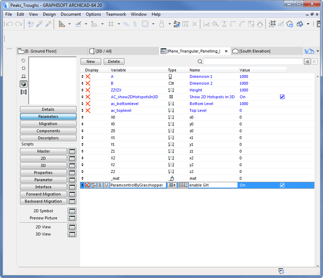Toggle the guide lines triangle-ruler icon
The height and width of the screenshot is (278, 323).
62,24
